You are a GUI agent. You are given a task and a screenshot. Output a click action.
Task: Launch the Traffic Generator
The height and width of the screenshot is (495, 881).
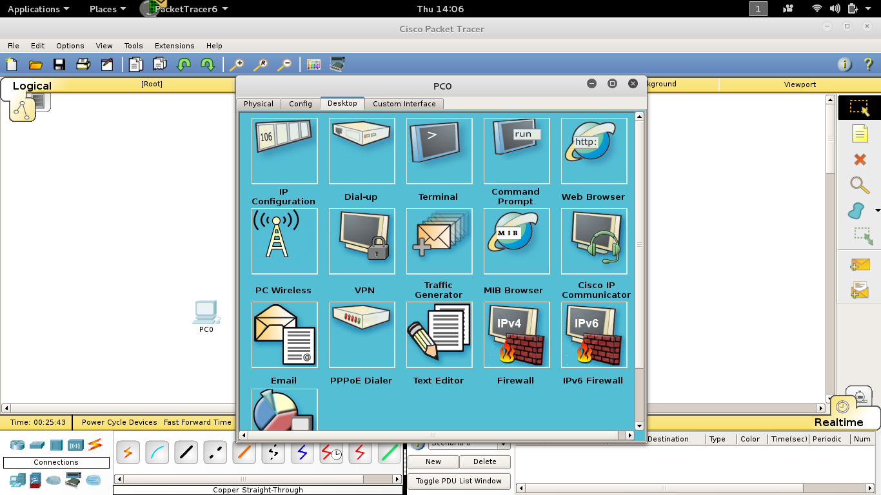[439, 241]
